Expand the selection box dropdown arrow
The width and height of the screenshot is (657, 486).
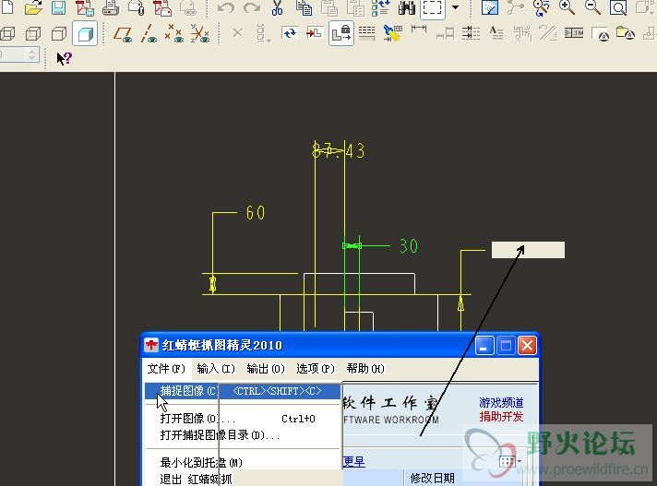tap(456, 7)
